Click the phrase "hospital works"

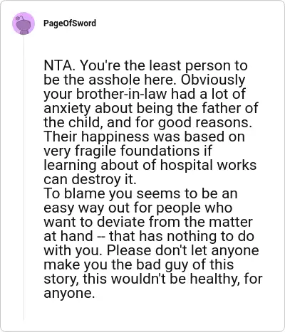(x=208, y=165)
